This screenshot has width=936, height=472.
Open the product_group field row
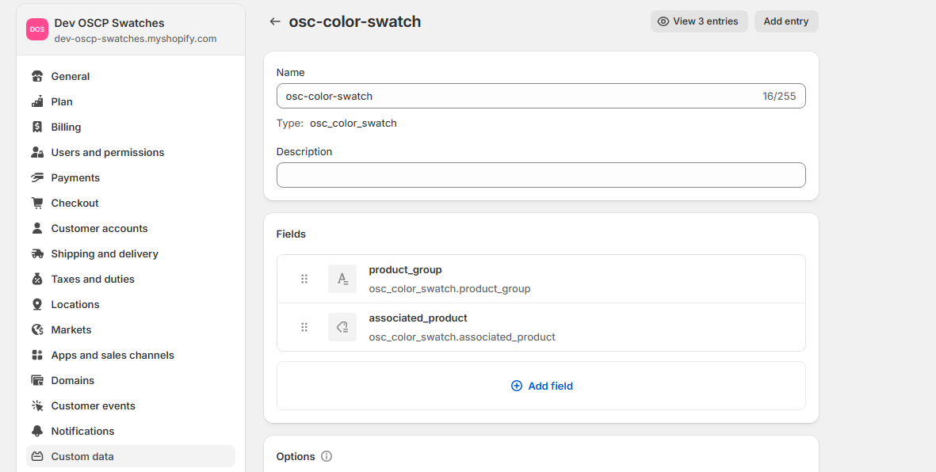click(555, 279)
